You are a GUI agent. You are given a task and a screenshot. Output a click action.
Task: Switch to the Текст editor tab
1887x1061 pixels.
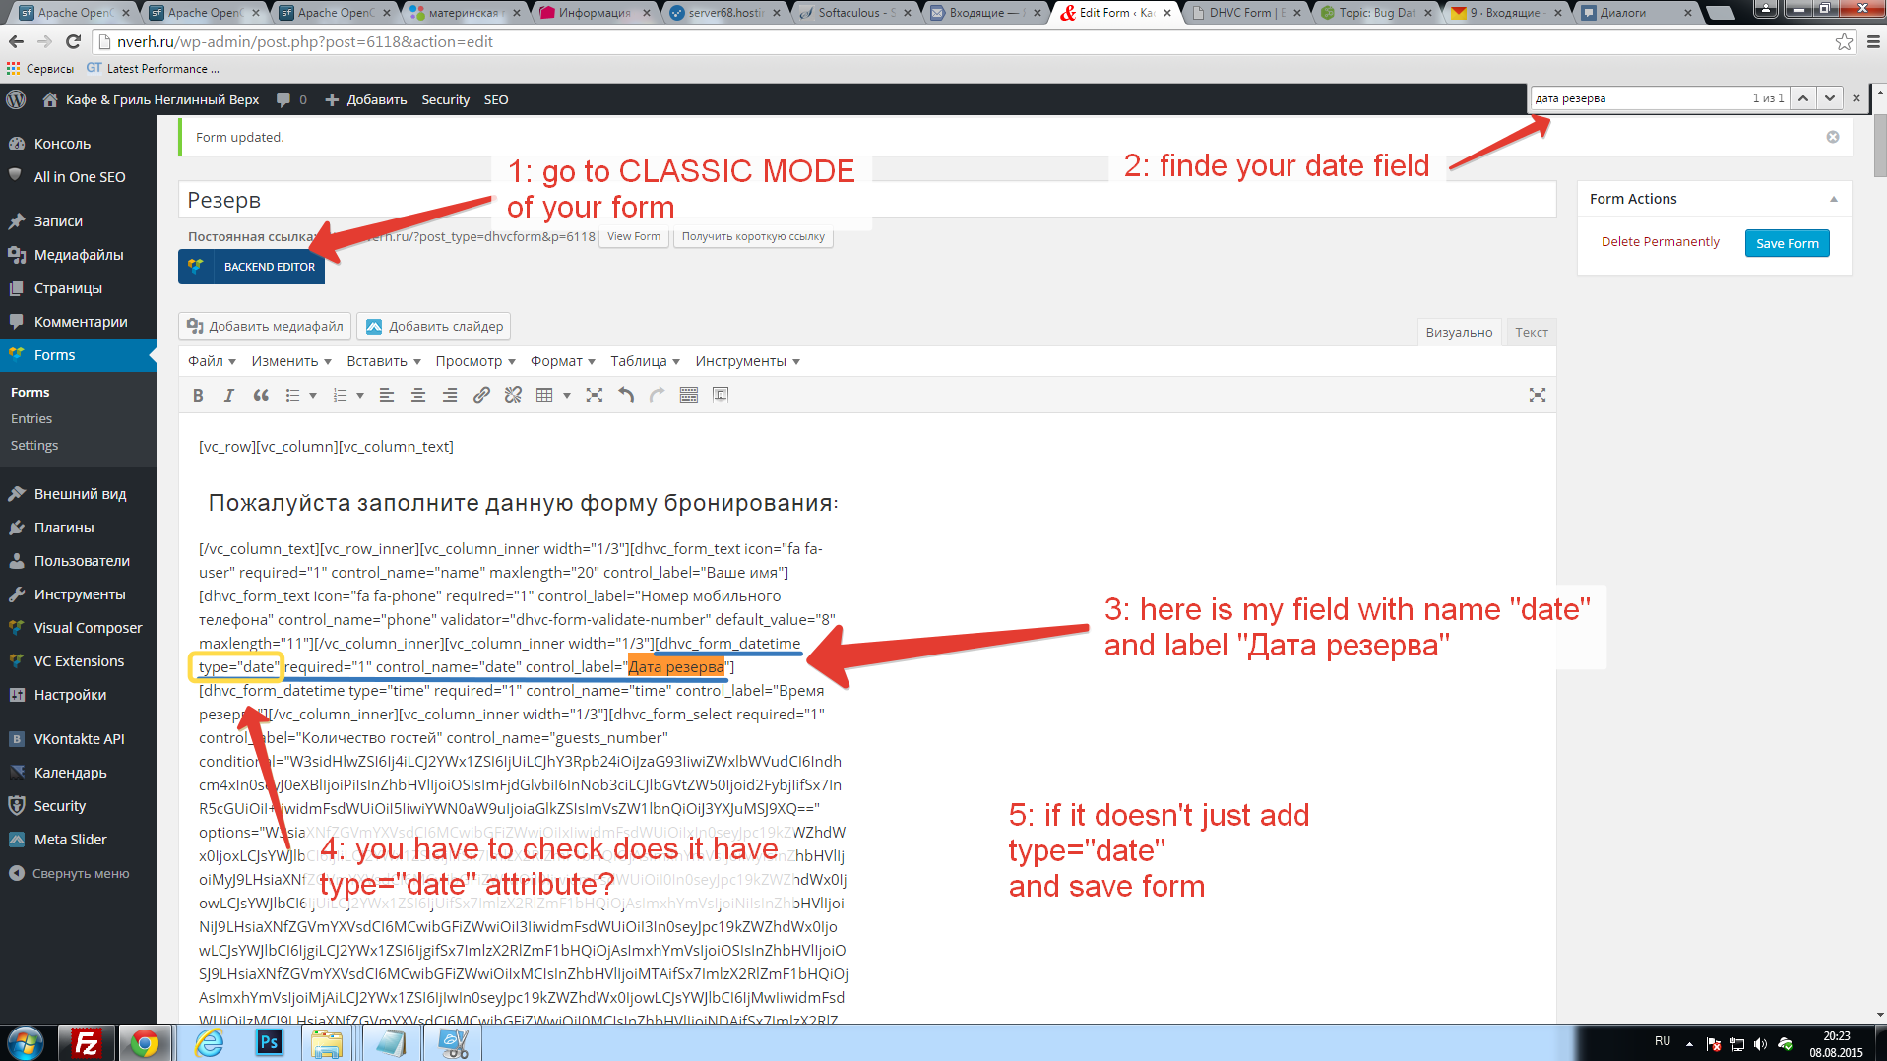(1531, 332)
